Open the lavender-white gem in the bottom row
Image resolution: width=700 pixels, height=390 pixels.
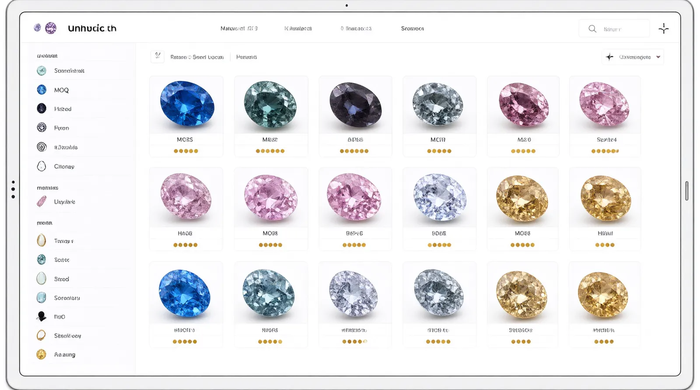353,293
